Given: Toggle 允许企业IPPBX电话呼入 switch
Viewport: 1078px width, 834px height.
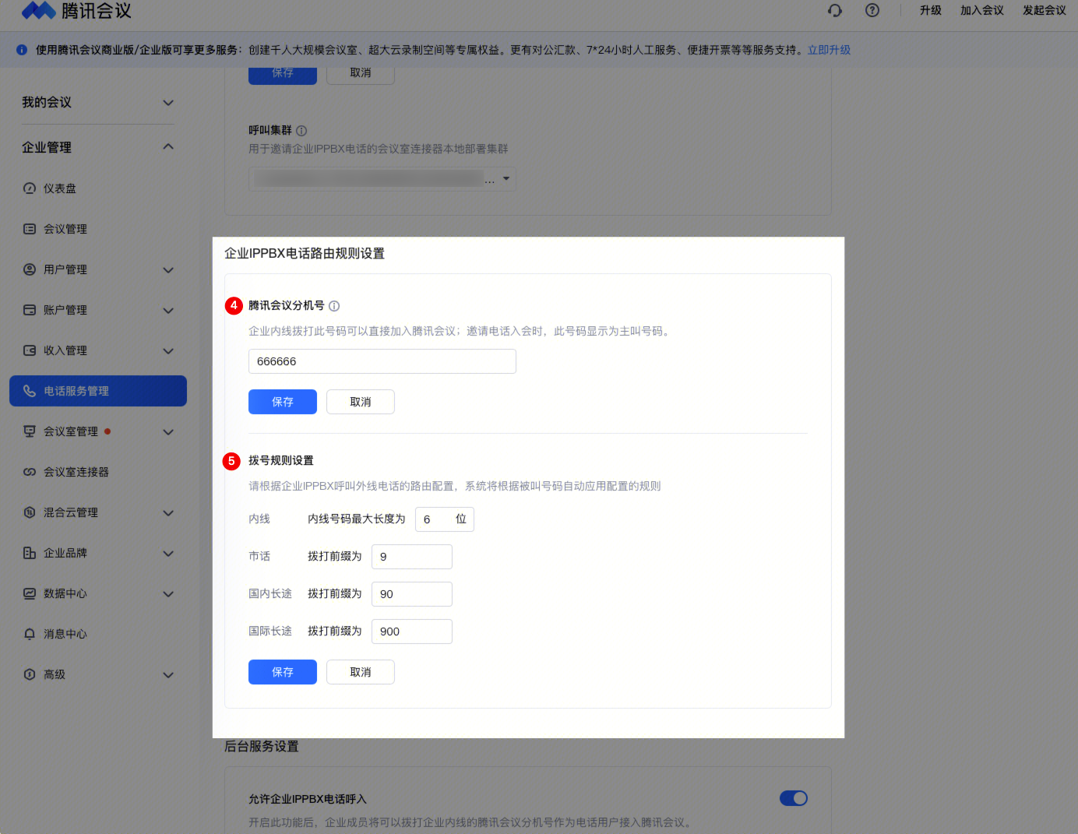Looking at the screenshot, I should 794,798.
